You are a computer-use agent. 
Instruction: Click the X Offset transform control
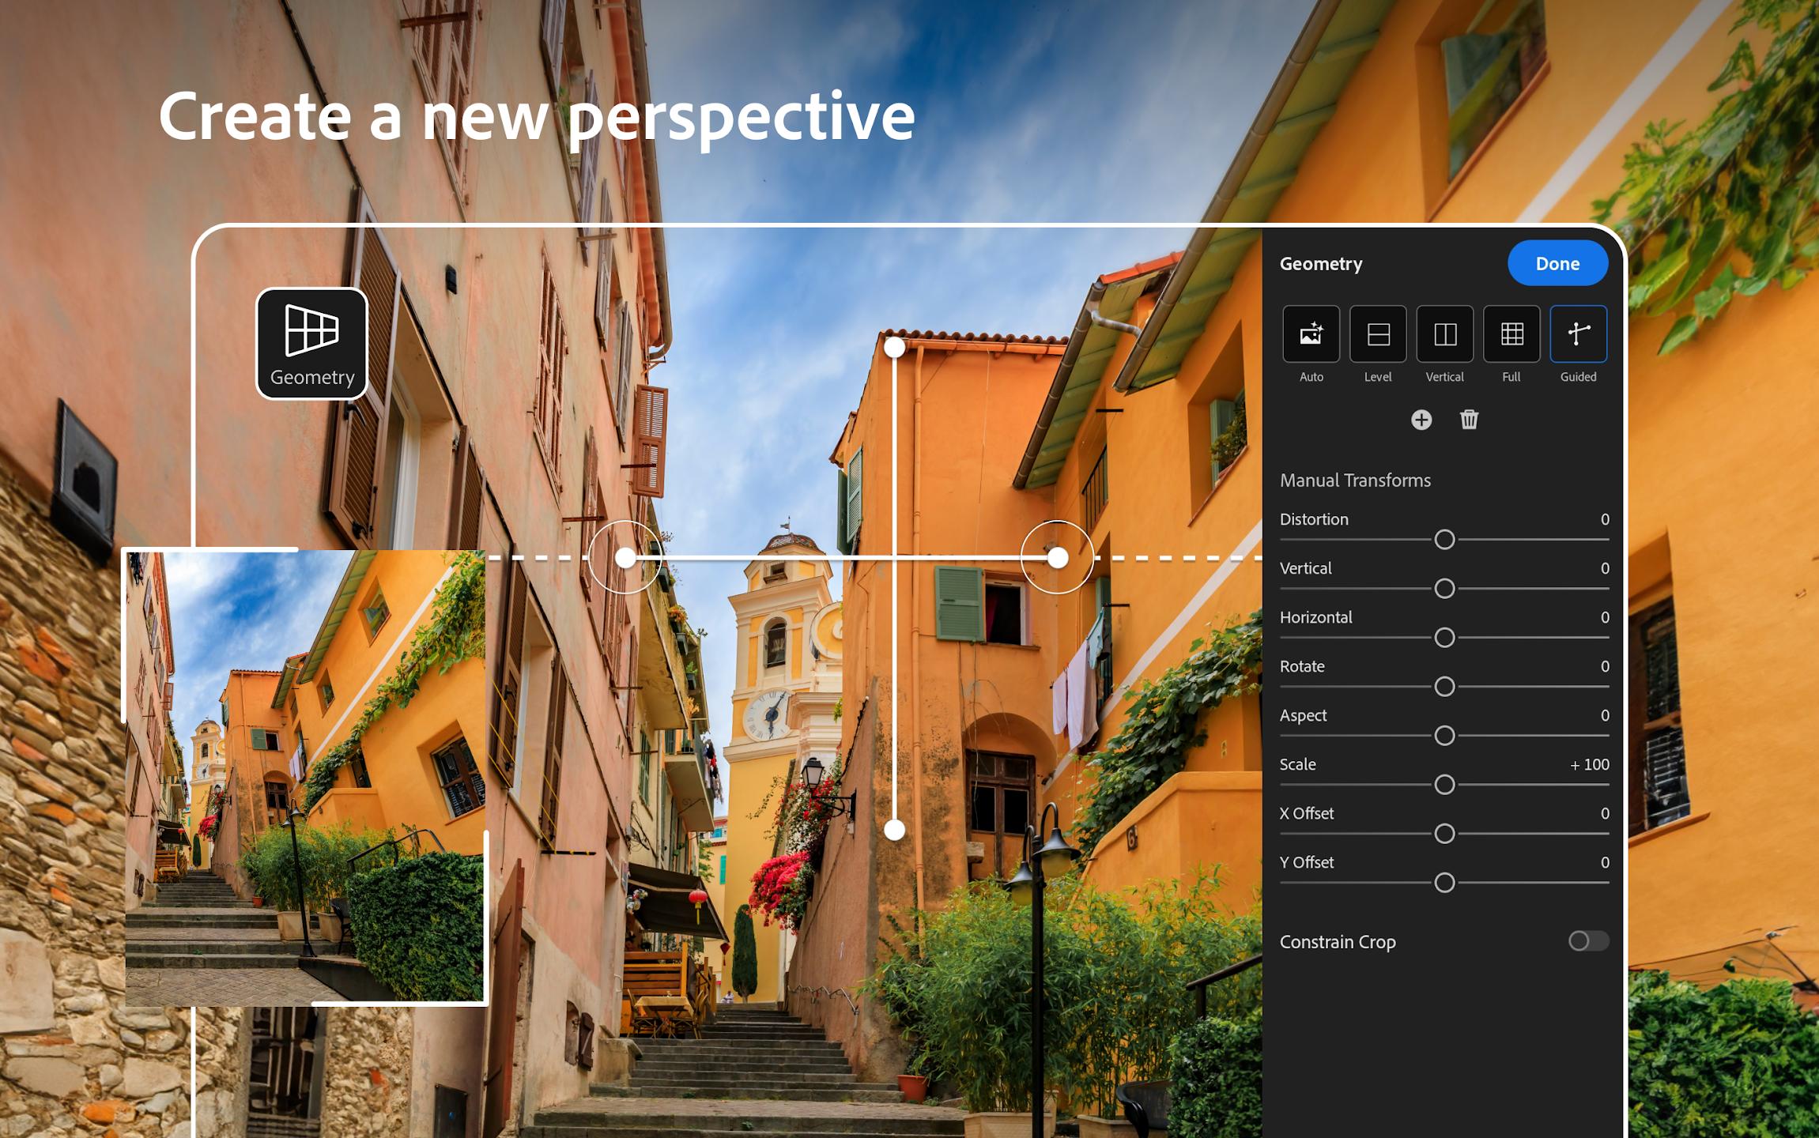click(x=1444, y=834)
